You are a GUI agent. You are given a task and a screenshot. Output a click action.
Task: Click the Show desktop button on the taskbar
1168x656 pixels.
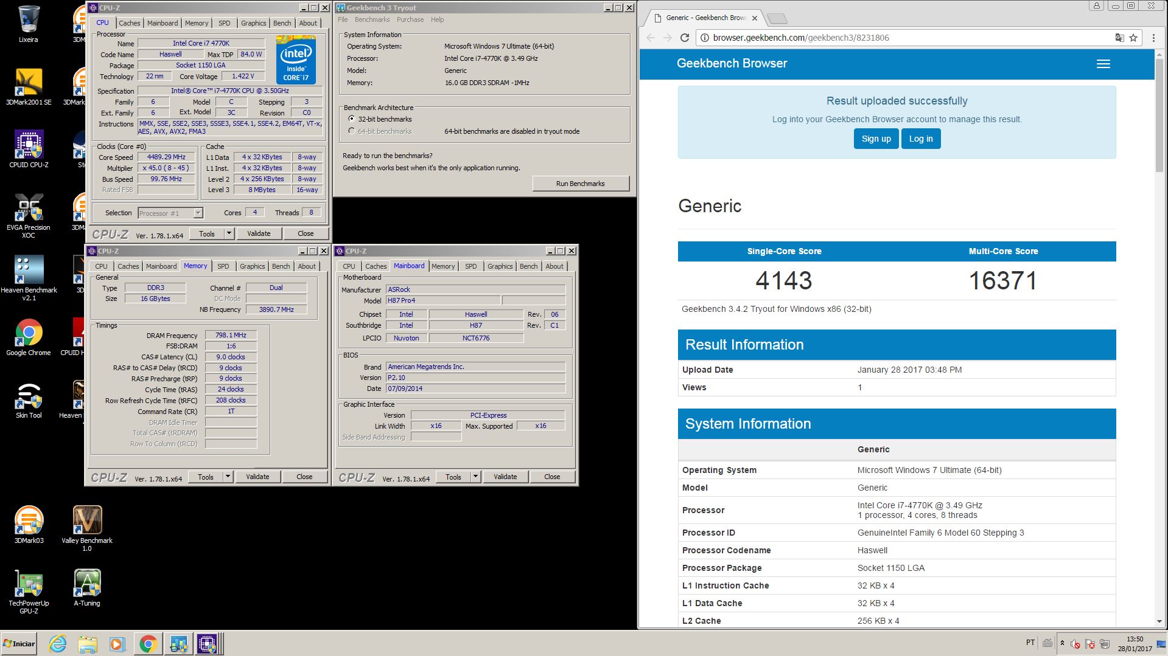[x=1161, y=644]
